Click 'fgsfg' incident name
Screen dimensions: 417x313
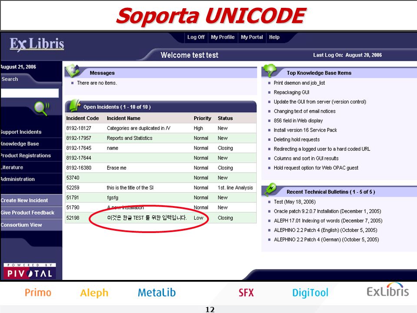113,198
